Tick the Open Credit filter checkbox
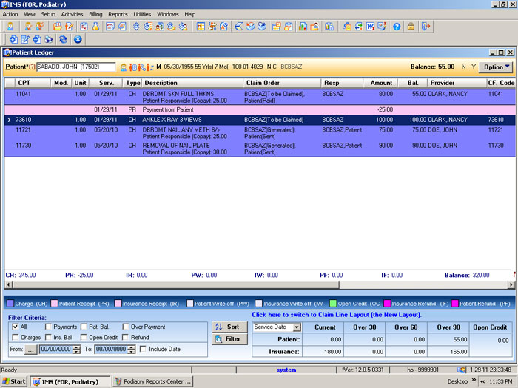This screenshot has width=518, height=388. point(84,337)
